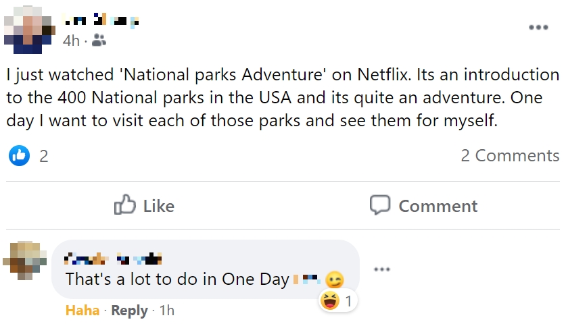This screenshot has width=566, height=324.
Task: Click the outlined thumbs-up Like icon
Action: tap(126, 205)
